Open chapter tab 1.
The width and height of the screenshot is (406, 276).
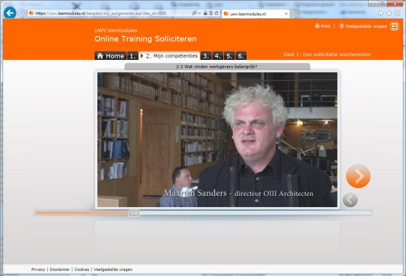click(133, 56)
